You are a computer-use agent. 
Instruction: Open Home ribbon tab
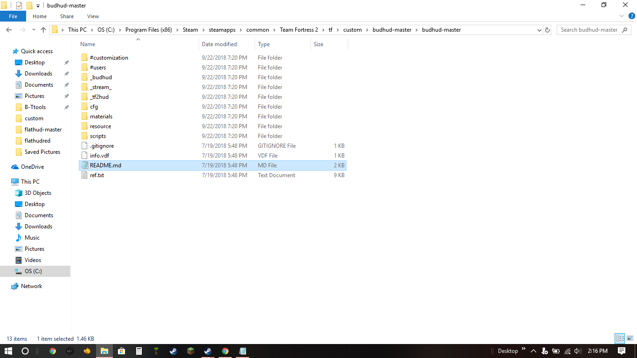click(x=40, y=16)
